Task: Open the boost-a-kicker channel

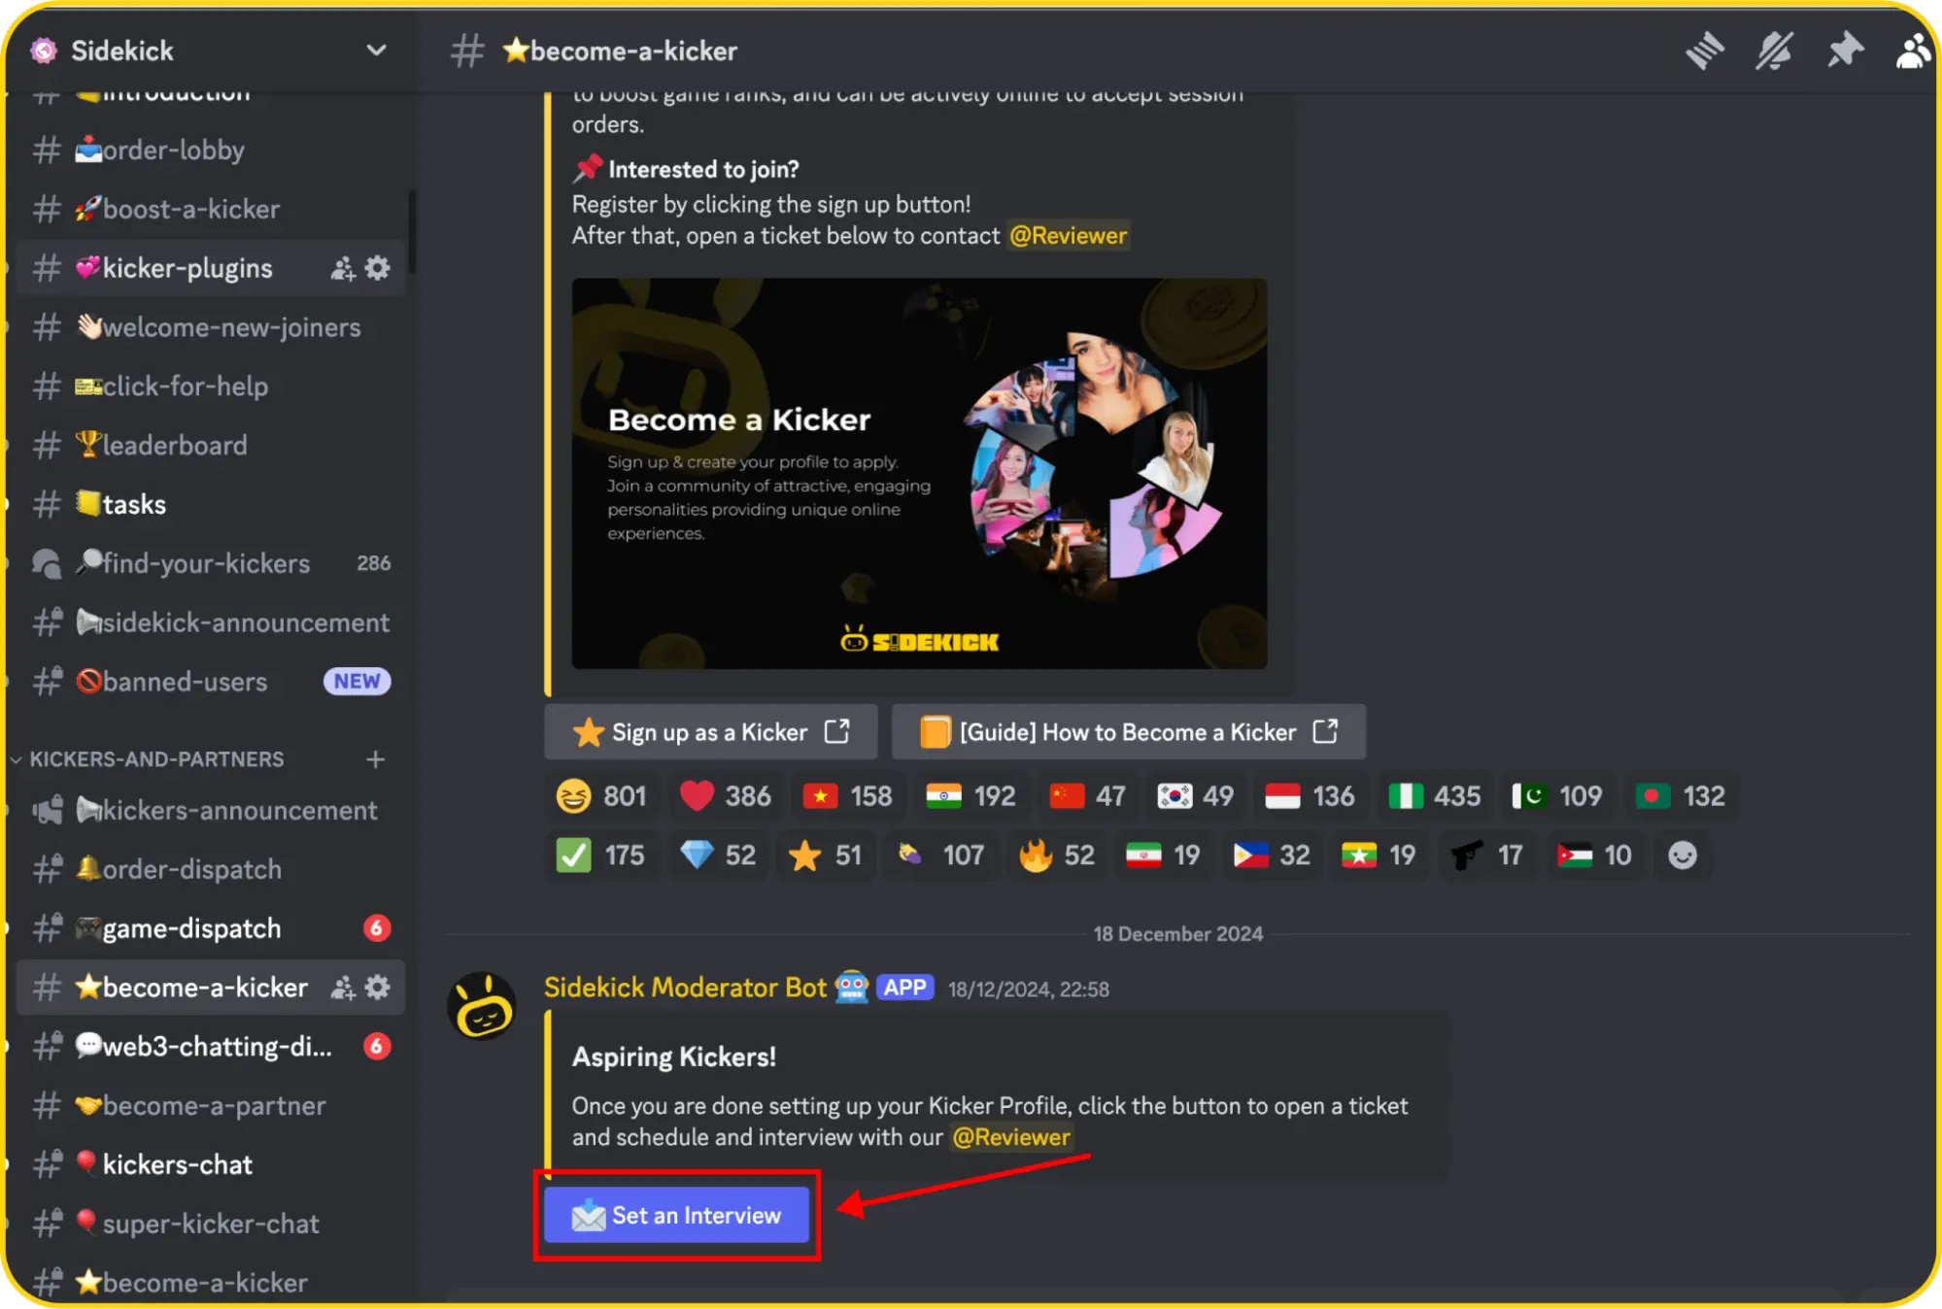Action: point(211,209)
